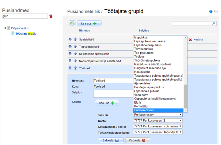Click into the Nimetus text field
Viewport: 221px width, 145px height.
point(112,81)
